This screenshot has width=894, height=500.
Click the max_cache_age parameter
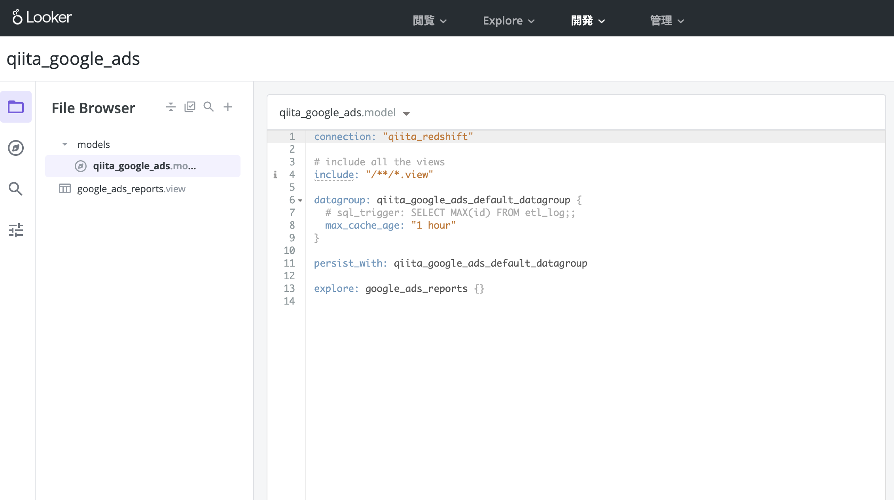(x=362, y=225)
